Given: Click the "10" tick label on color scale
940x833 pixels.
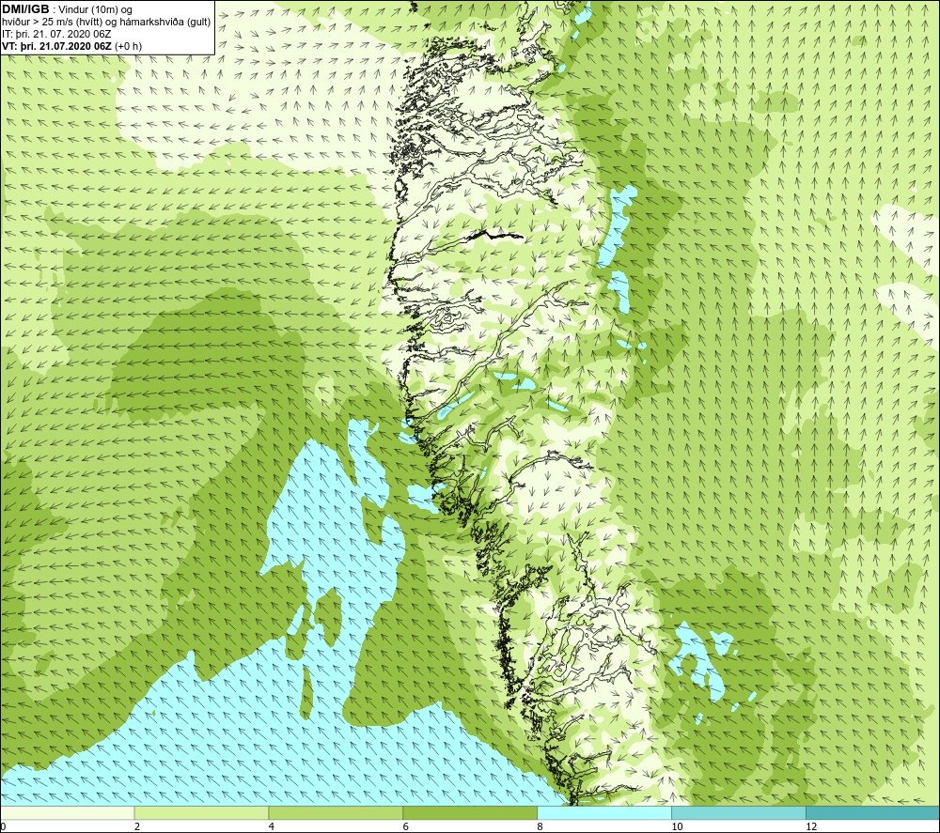Looking at the screenshot, I should coord(677,826).
